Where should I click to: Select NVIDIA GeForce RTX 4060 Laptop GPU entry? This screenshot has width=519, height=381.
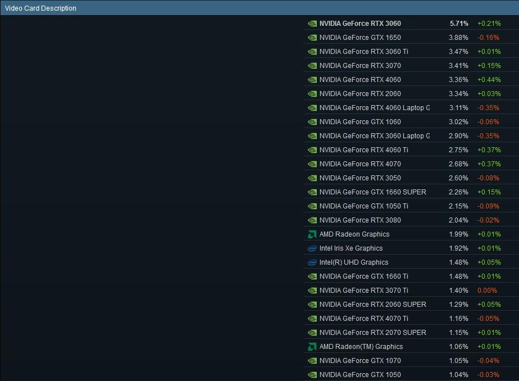click(x=374, y=108)
